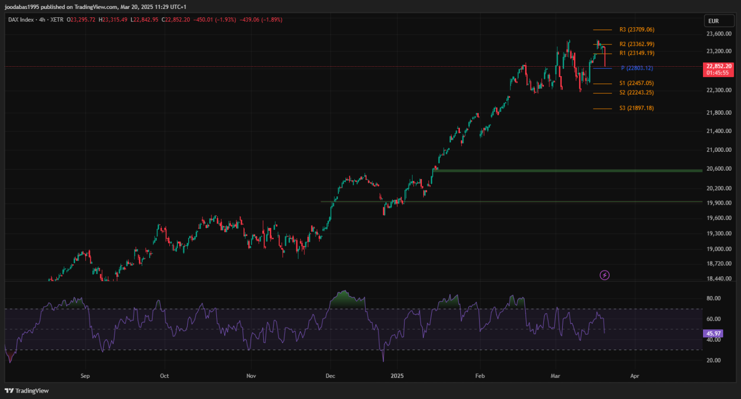
Task: Click the R3 (23709.06) pivot label
Action: click(x=636, y=30)
